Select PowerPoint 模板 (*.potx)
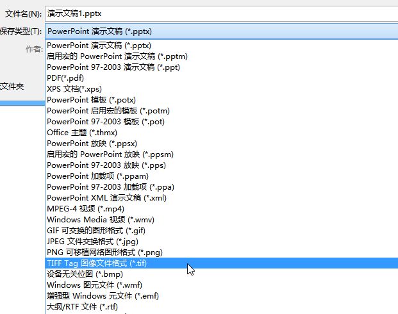398x314 pixels. tap(221, 100)
